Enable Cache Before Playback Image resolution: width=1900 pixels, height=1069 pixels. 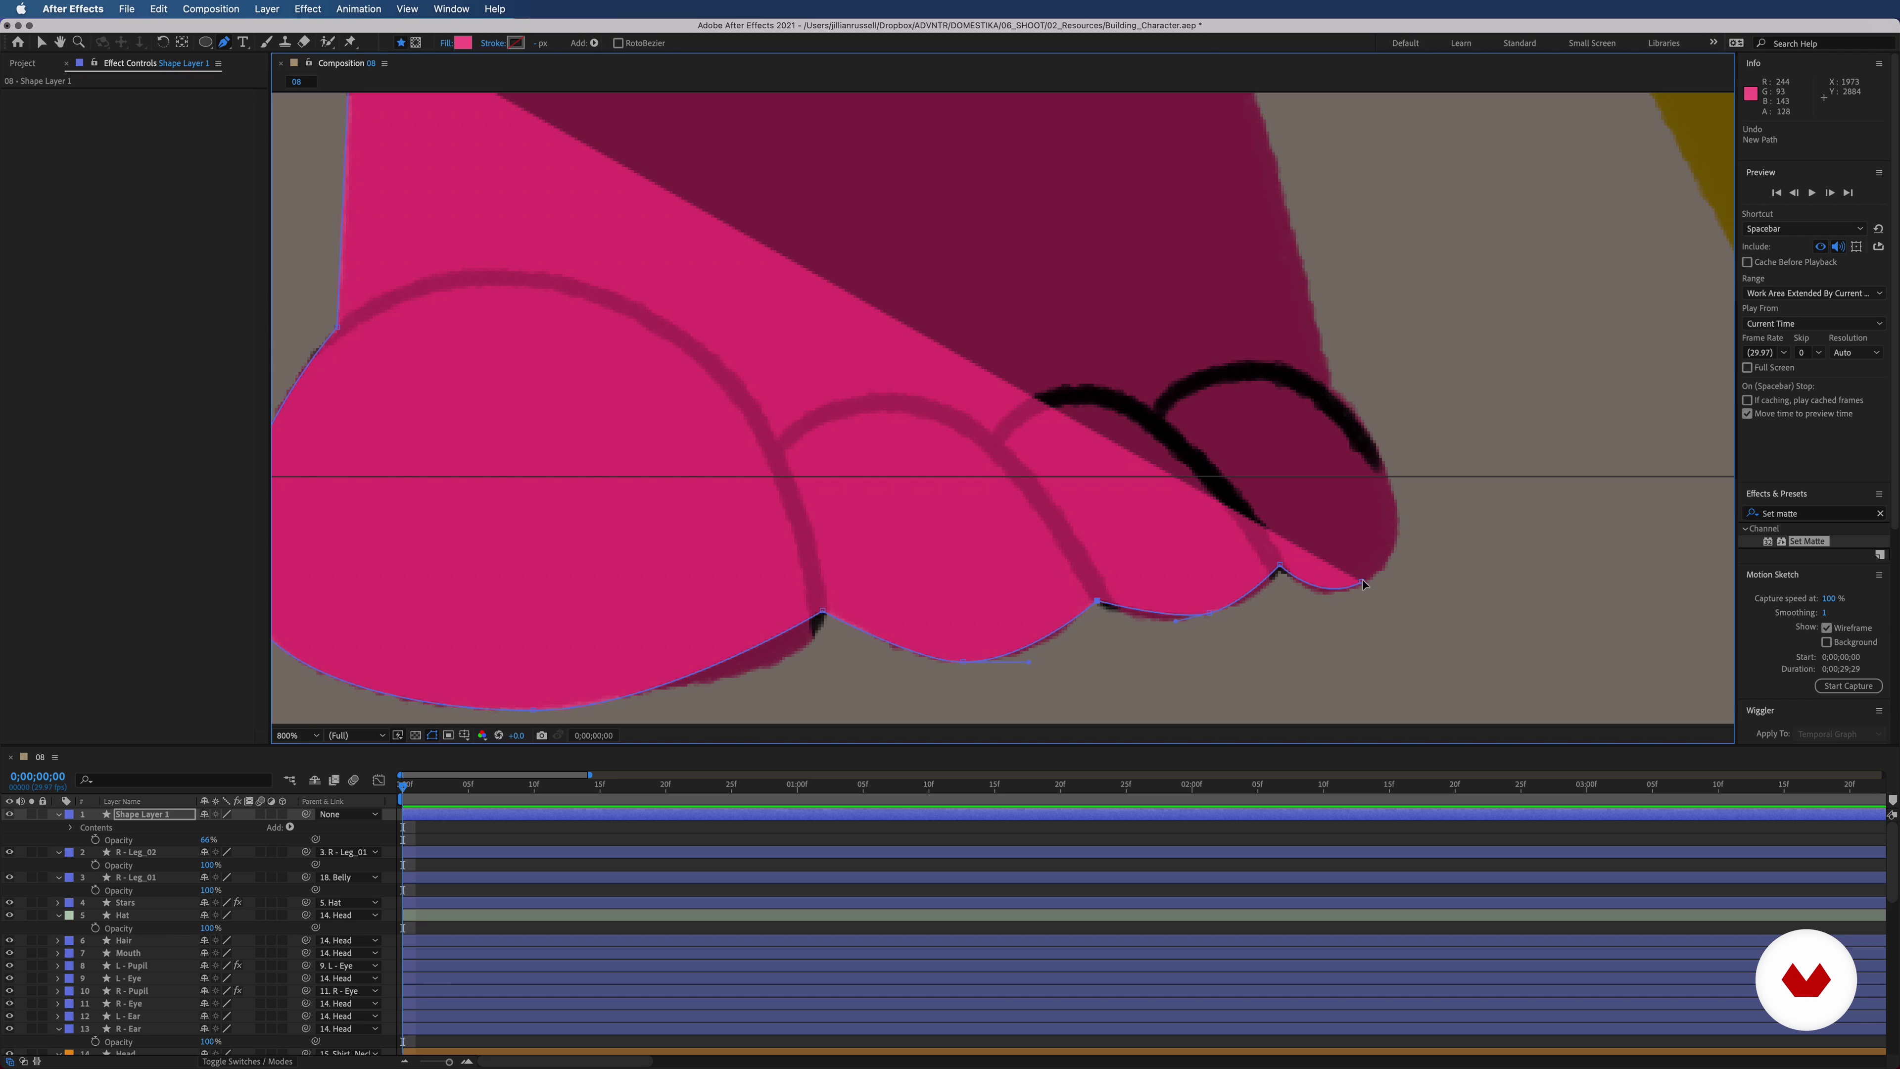tap(1747, 262)
